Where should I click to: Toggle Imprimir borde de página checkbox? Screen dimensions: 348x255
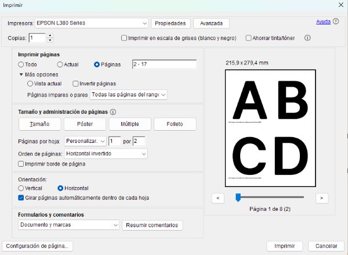(x=21, y=164)
